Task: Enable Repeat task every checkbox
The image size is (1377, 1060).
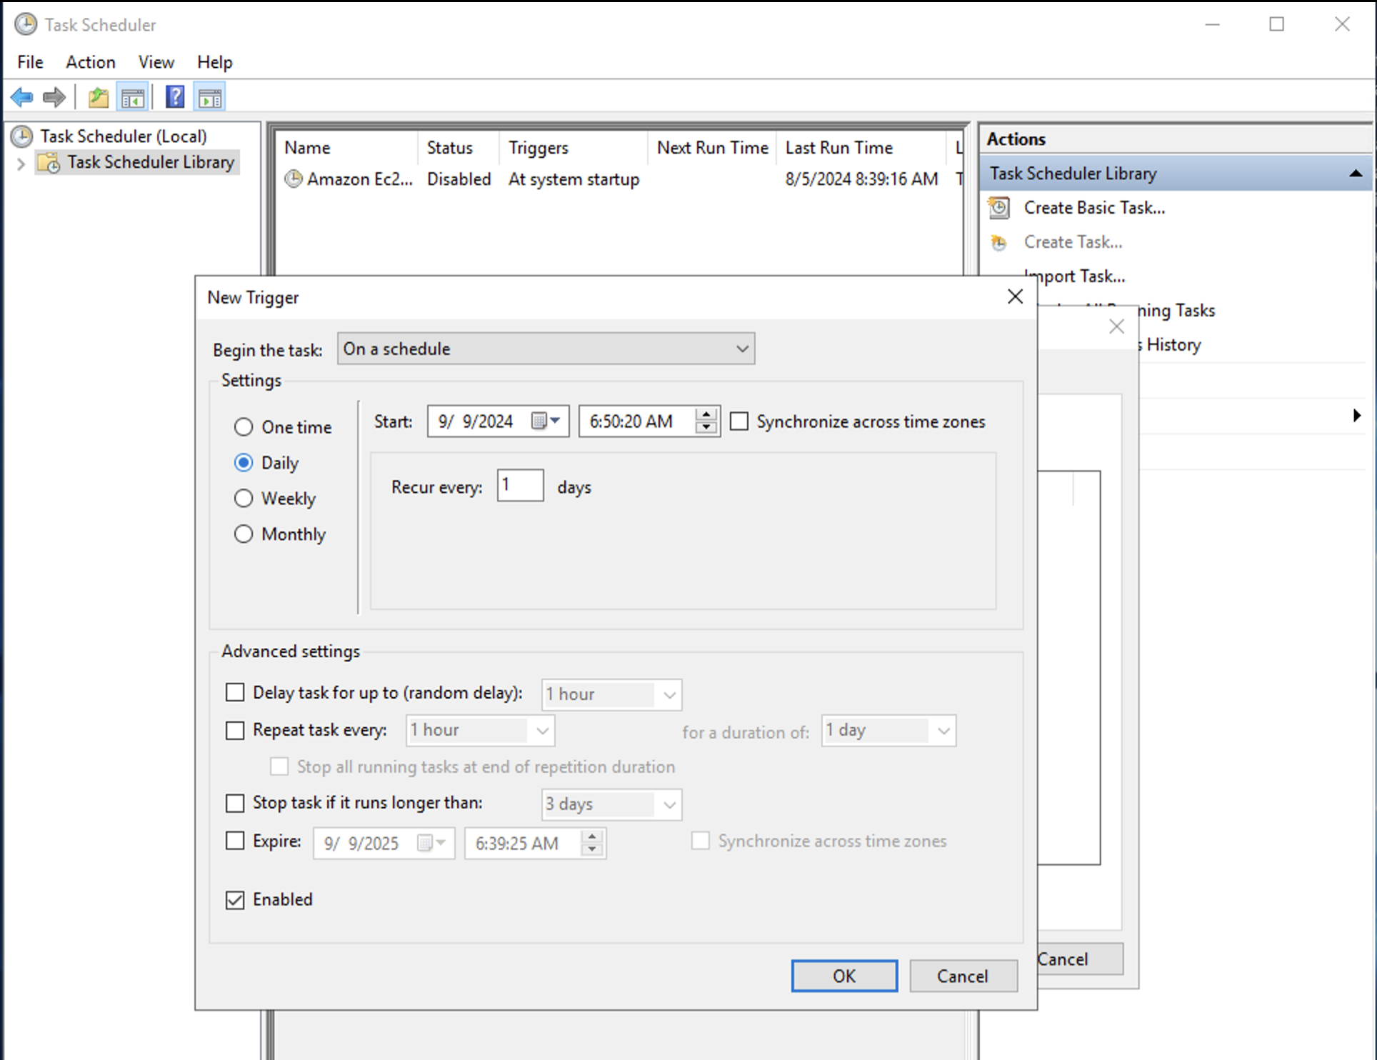Action: 235,730
